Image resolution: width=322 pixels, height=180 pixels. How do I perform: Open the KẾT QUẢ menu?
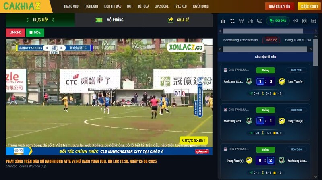tap(144, 6)
